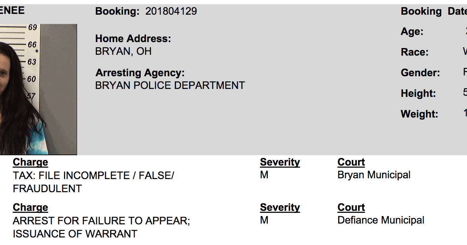
Task: Click Court heading above Defiance Municipal
Action: [351, 208]
